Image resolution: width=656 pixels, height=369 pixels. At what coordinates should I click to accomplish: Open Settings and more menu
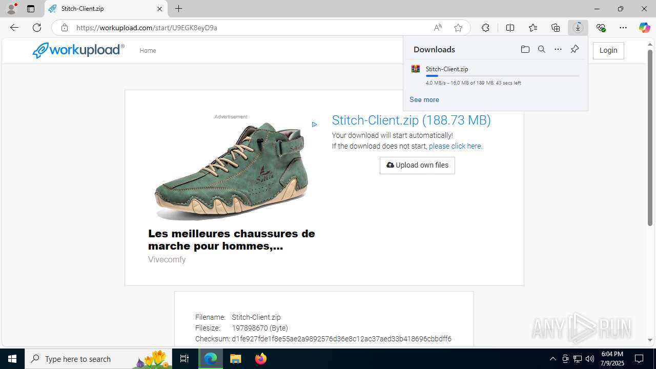click(623, 28)
